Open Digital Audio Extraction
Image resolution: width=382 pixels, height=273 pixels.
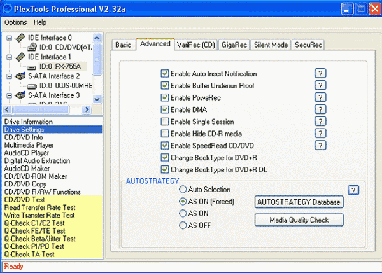point(52,161)
